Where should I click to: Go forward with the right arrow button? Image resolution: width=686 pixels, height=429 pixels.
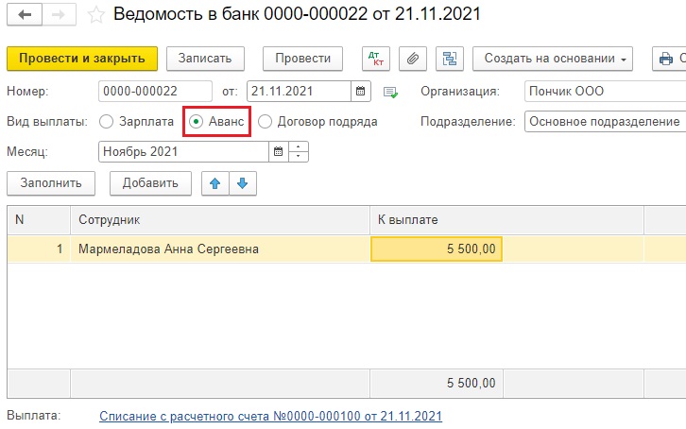click(x=59, y=14)
